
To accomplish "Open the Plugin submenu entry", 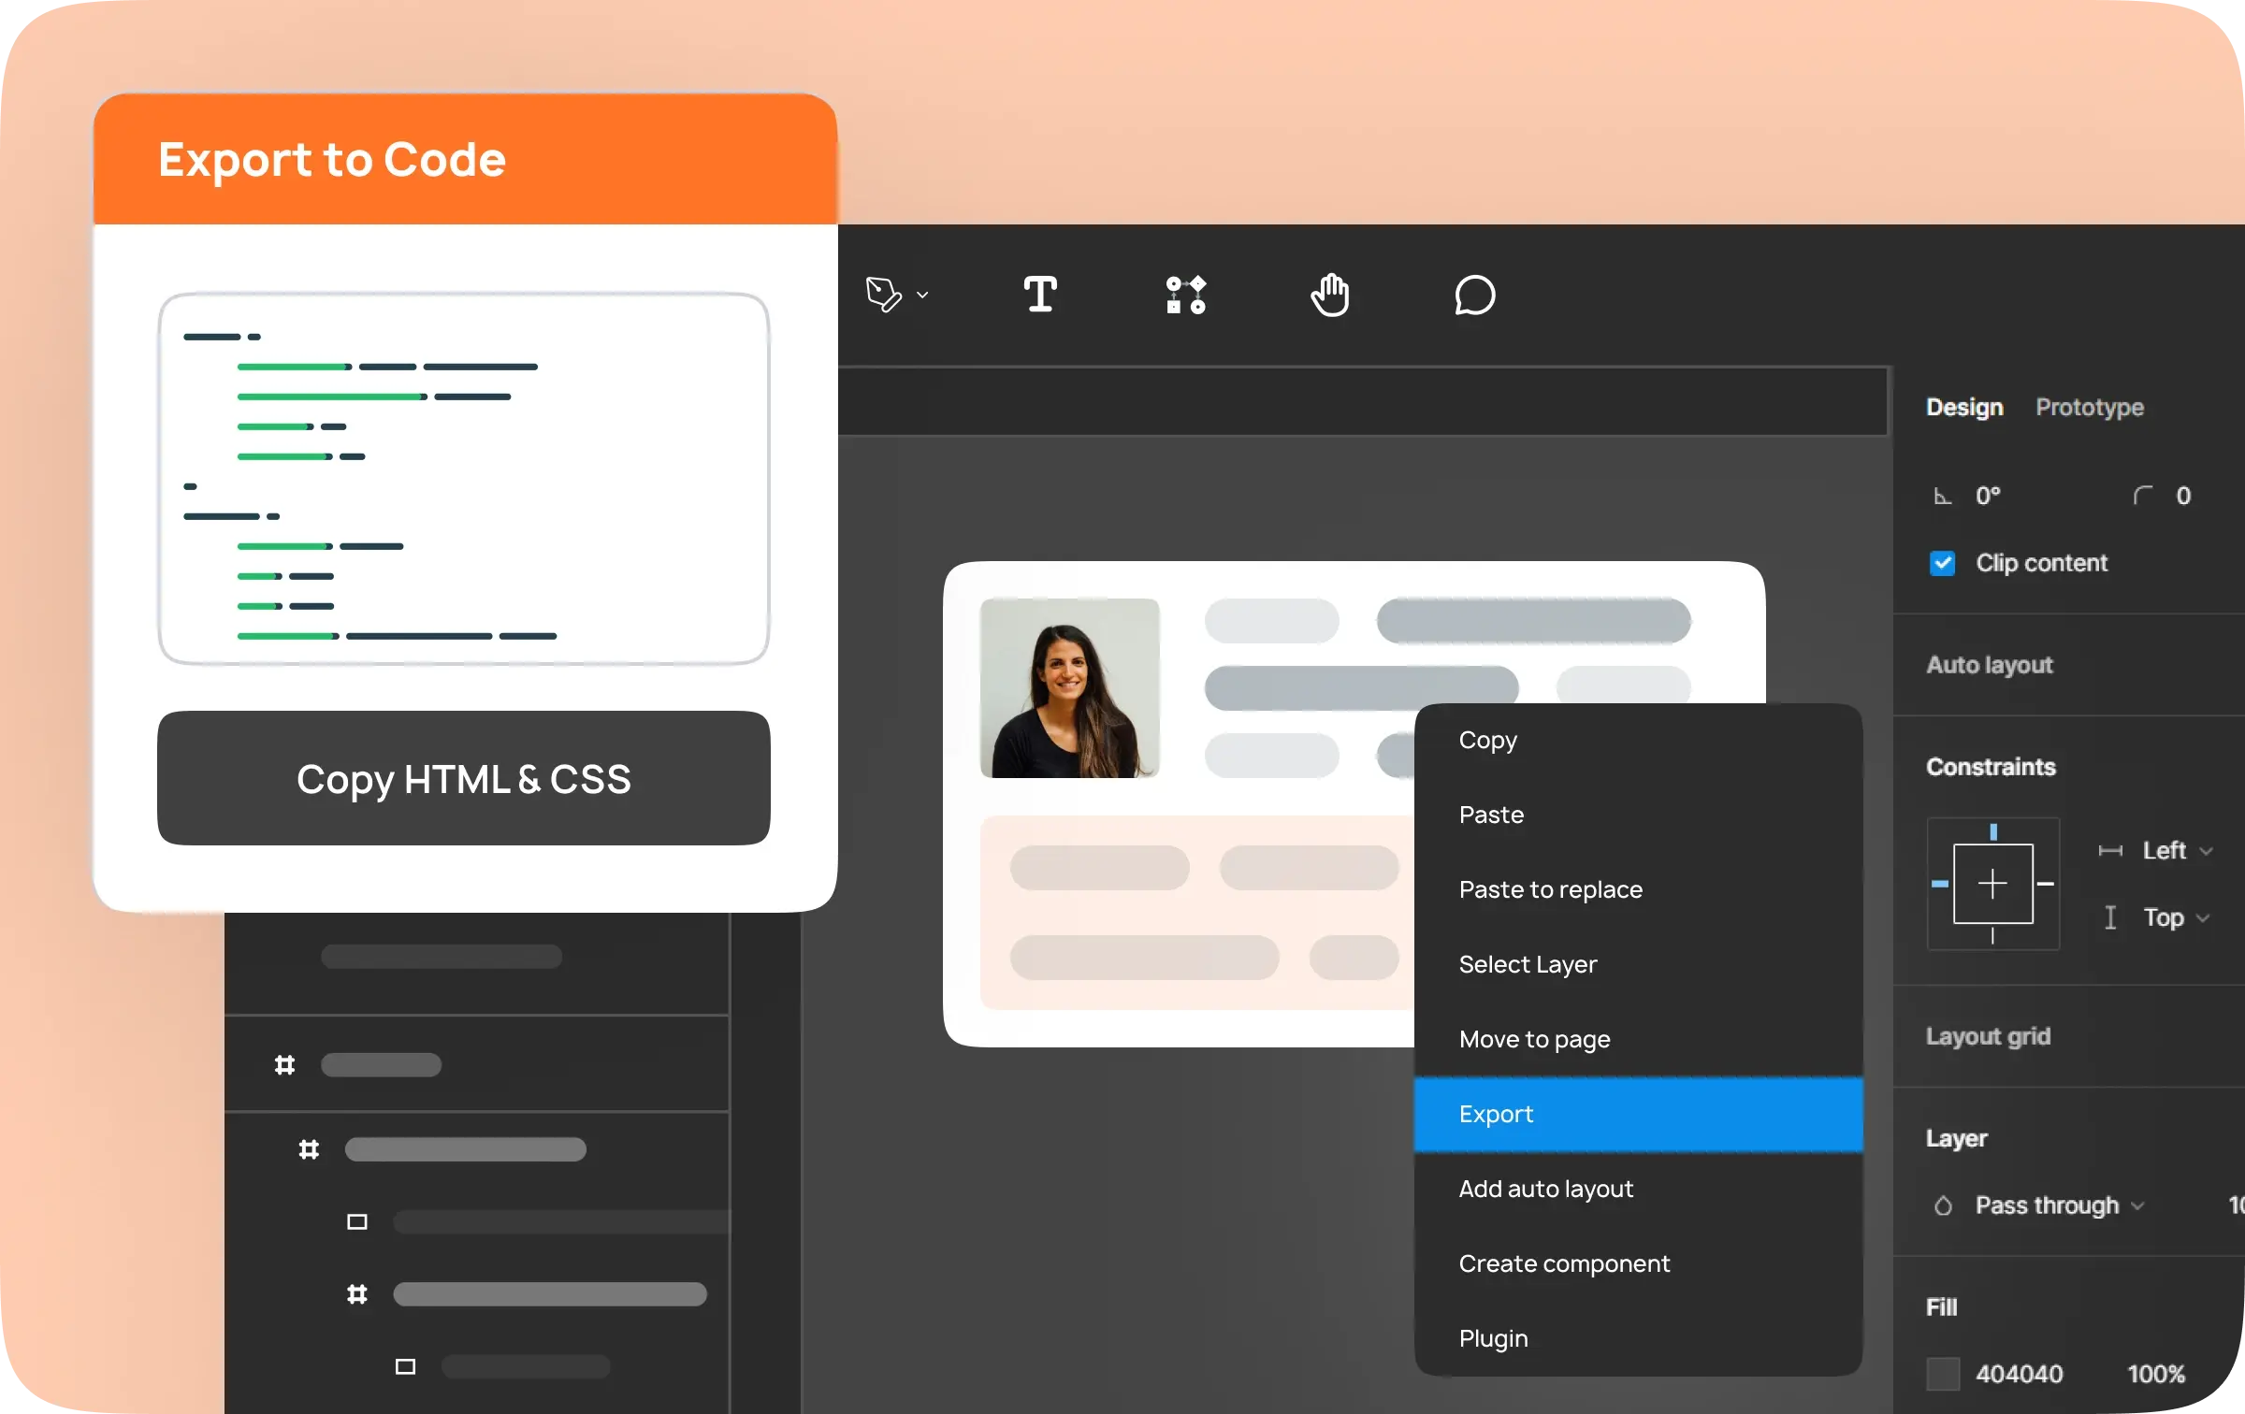I will click(x=1638, y=1338).
